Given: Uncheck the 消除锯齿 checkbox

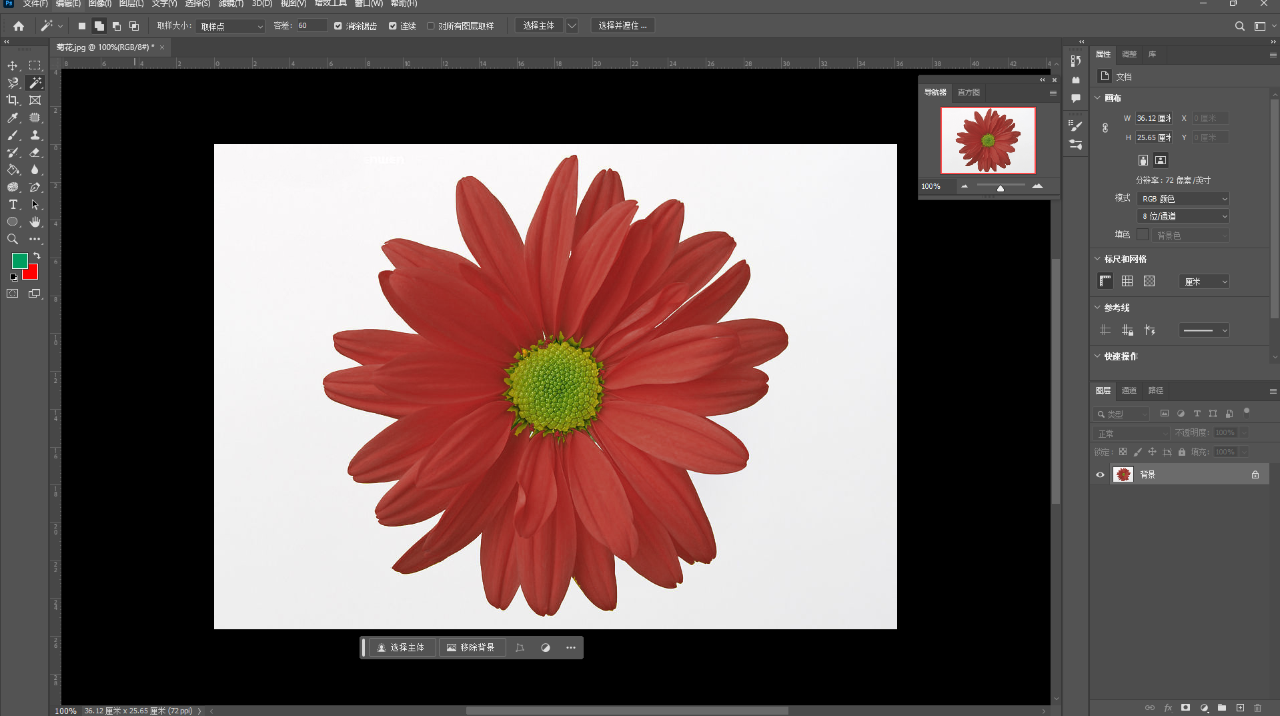Looking at the screenshot, I should [338, 26].
